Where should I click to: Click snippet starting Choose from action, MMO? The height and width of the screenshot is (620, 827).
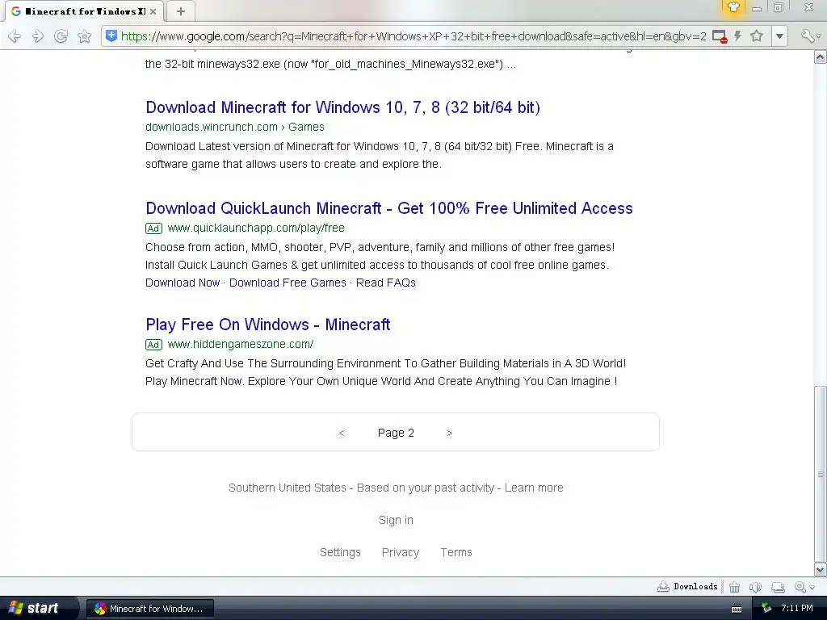(380, 256)
